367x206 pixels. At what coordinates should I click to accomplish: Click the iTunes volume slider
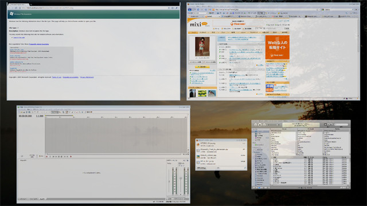point(274,125)
